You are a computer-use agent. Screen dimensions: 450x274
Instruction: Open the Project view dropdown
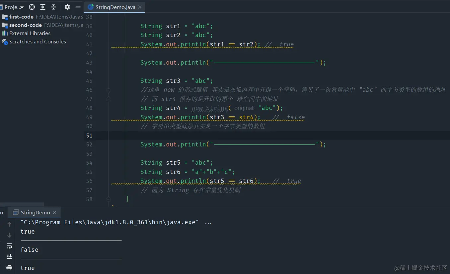13,7
